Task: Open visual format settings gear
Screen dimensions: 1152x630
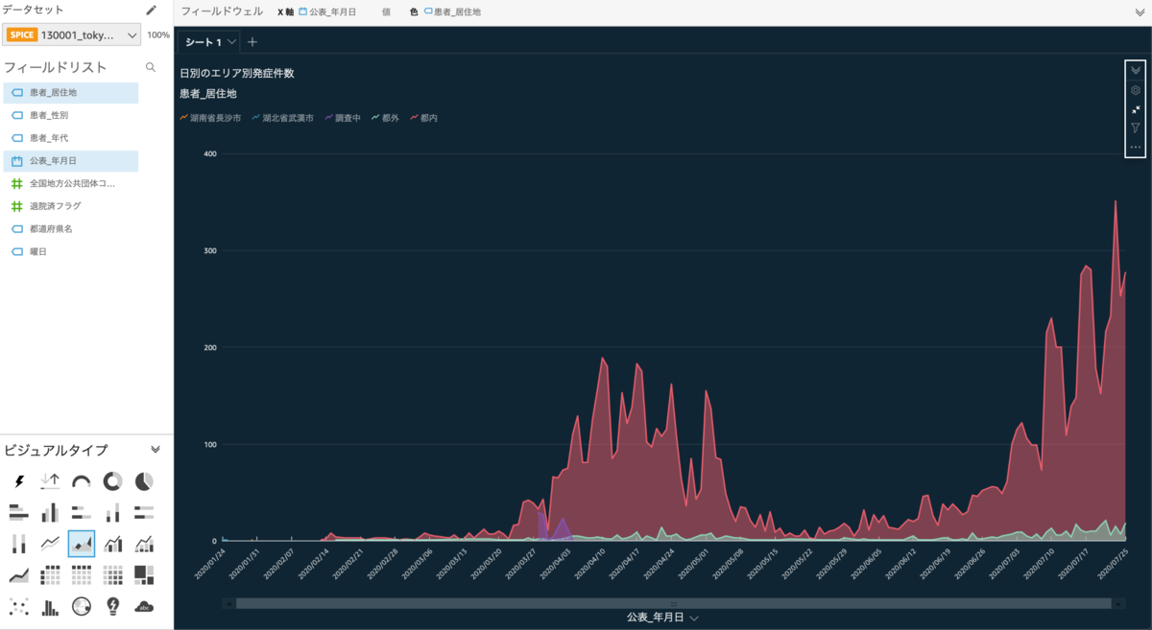Action: pos(1136,90)
